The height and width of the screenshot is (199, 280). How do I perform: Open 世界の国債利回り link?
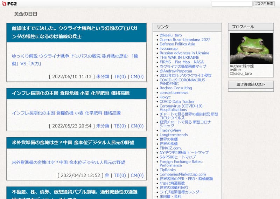(x=174, y=187)
